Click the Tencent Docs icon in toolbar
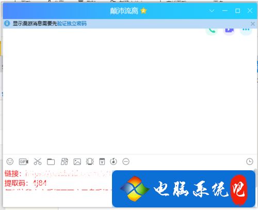 pyautogui.click(x=64, y=161)
